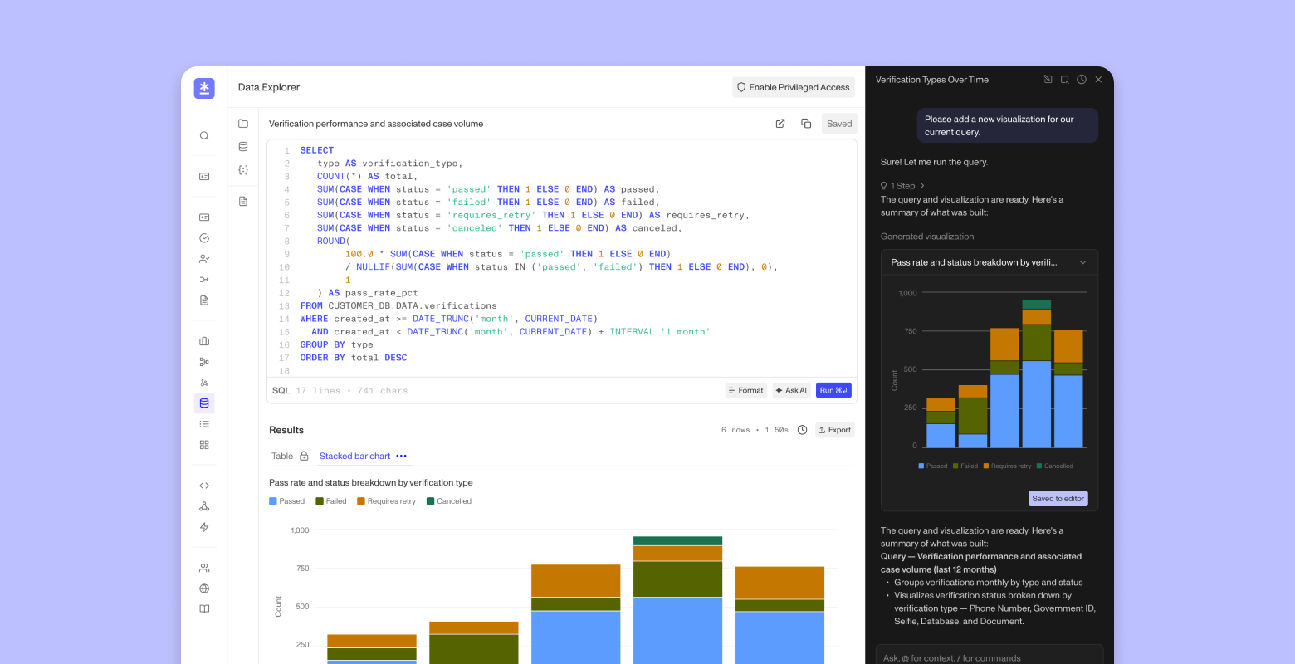Viewport: 1295px width, 664px height.
Task: Open the code brackets sidebar icon
Action: tap(204, 486)
